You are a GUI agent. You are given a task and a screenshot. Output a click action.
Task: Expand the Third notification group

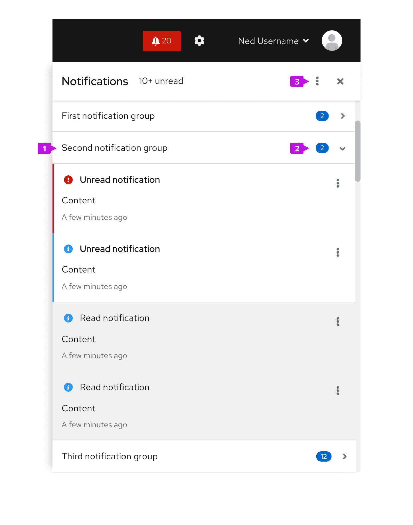click(344, 456)
